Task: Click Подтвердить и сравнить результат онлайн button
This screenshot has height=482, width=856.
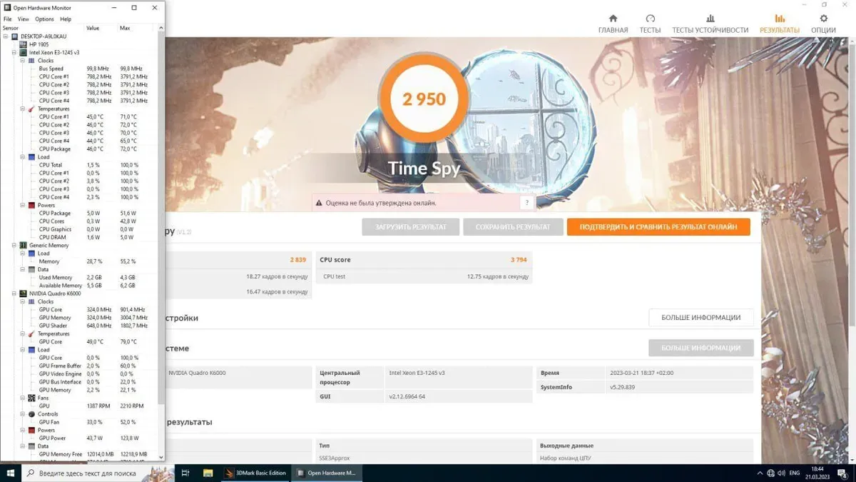Action: pyautogui.click(x=658, y=227)
